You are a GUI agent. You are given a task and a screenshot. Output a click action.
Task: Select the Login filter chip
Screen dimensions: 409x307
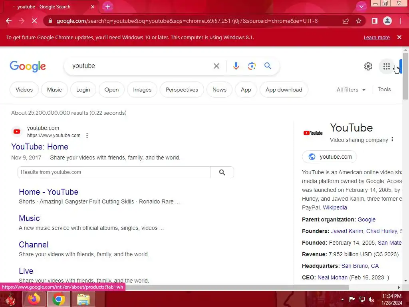[83, 90]
